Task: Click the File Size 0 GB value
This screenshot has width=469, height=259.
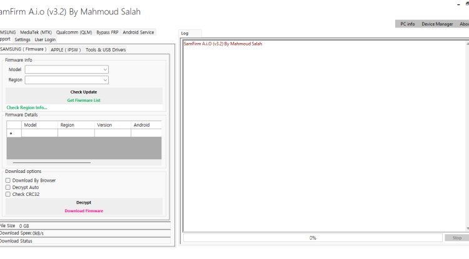Action: pos(24,226)
